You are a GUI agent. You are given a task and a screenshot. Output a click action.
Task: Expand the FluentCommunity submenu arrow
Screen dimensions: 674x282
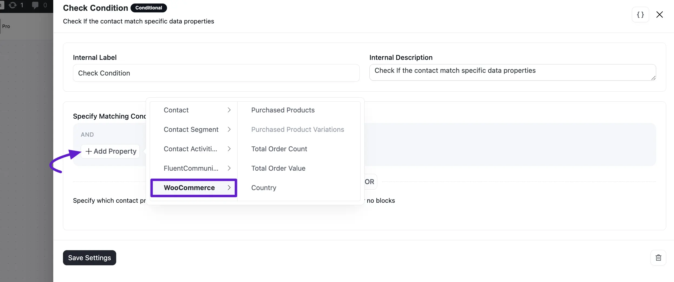pyautogui.click(x=229, y=168)
